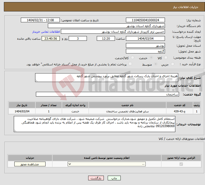Image resolution: width=205 pixels, height=185 pixels.
Task: Click the need number field 1104050041000024
Action: [x=145, y=20]
